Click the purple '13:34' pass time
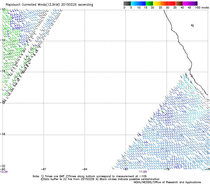Viewport: 210px width, 184px height. pyautogui.click(x=4, y=172)
